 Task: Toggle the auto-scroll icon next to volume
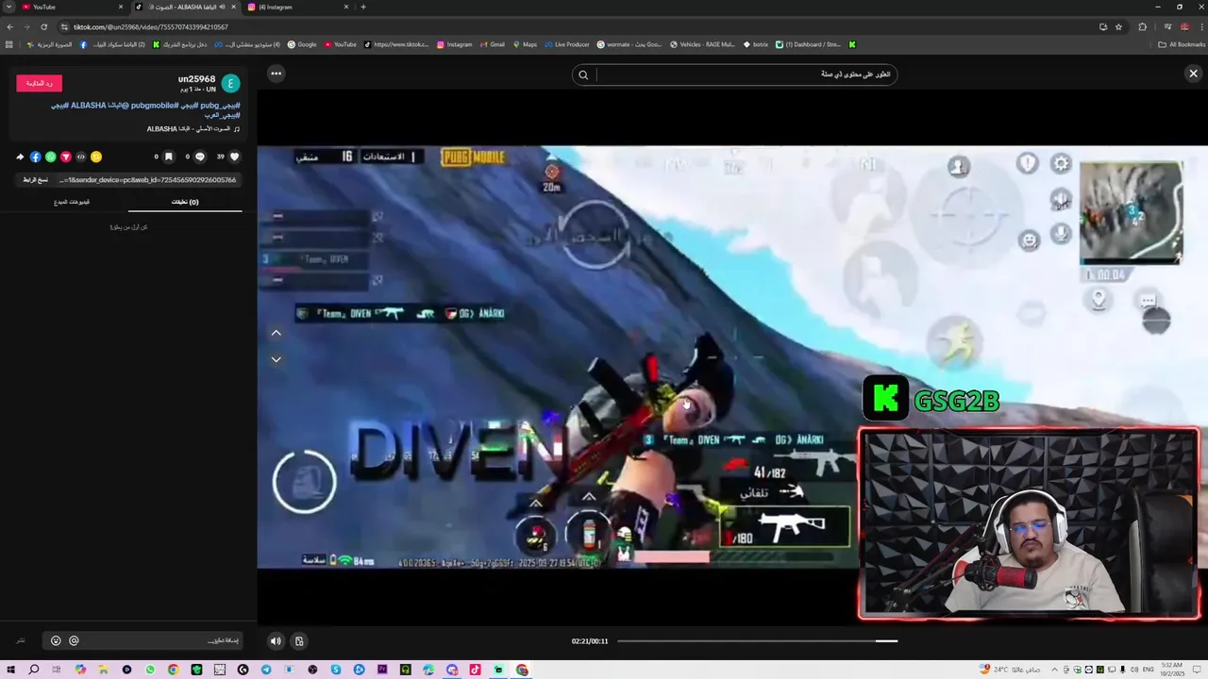click(x=299, y=641)
